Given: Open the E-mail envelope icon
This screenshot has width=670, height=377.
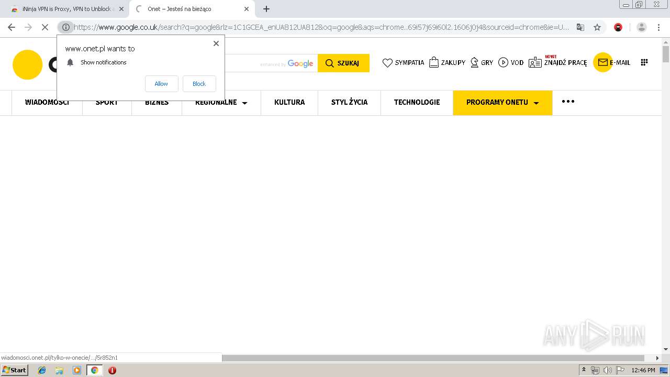Looking at the screenshot, I should [603, 62].
